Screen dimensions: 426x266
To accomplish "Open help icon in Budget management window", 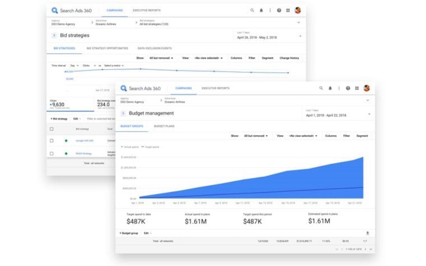I will pyautogui.click(x=348, y=88).
